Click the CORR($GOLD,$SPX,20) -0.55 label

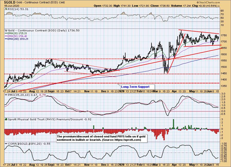pos(29,144)
